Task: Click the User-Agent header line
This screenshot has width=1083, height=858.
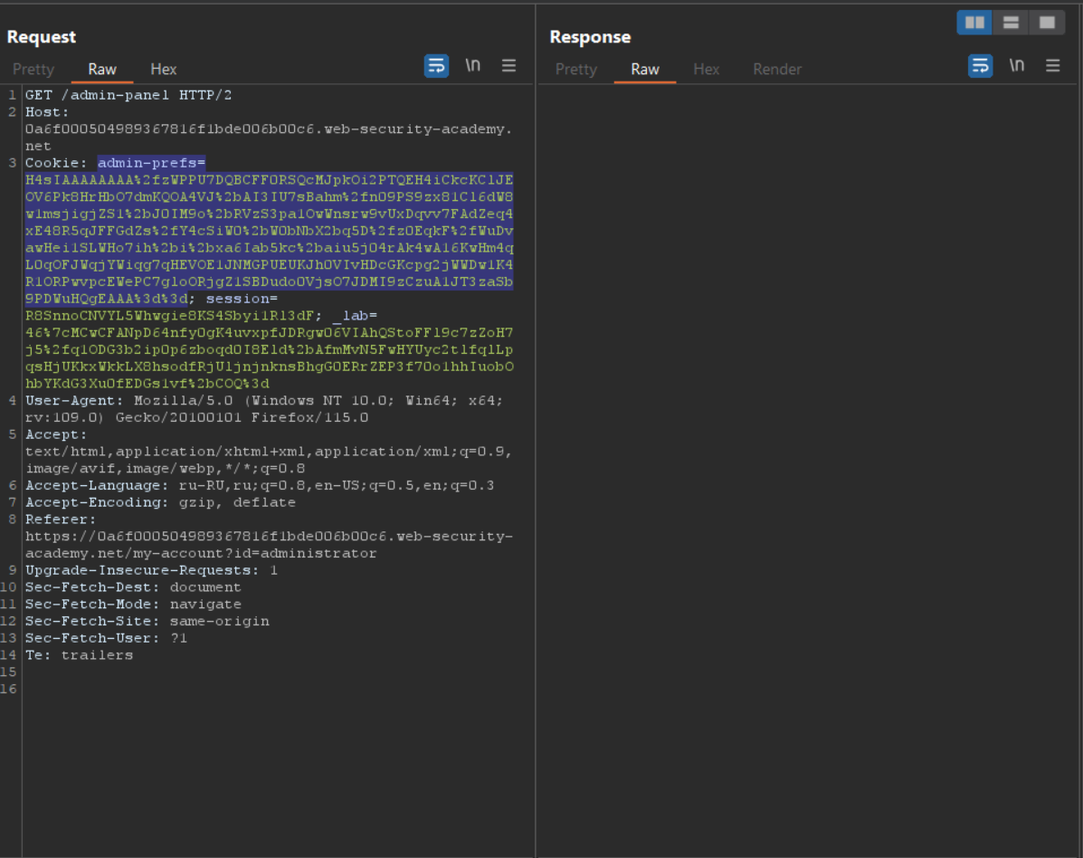Action: pos(262,401)
